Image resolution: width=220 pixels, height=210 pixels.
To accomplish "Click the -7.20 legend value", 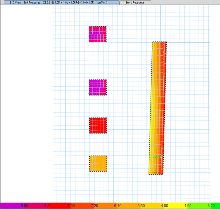I will point(94,206).
